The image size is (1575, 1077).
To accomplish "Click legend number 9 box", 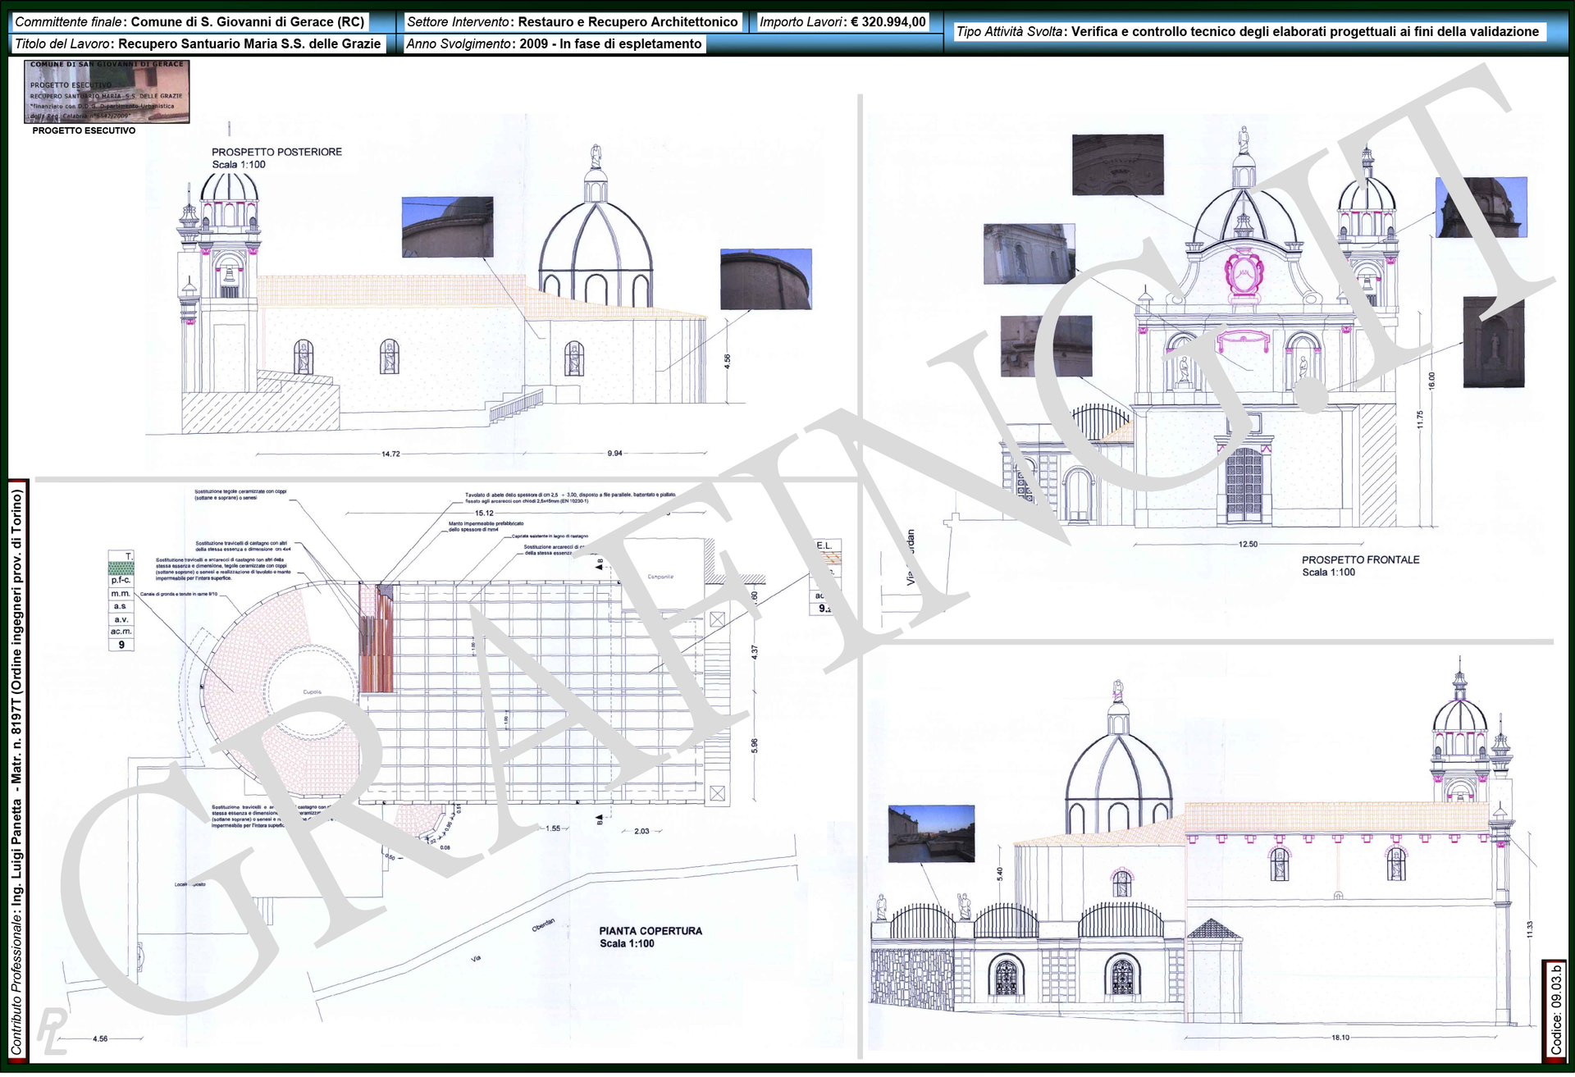I will [121, 646].
